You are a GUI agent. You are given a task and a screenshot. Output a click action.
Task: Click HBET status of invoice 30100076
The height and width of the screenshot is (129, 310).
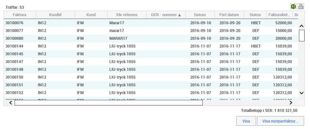[x=256, y=23]
